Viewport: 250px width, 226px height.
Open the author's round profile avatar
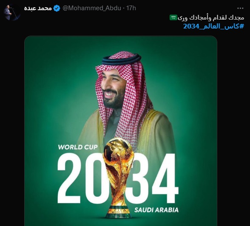(x=11, y=12)
